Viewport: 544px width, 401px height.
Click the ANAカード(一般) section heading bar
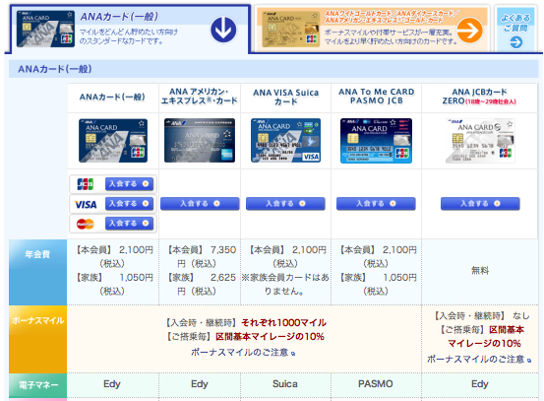click(x=273, y=69)
